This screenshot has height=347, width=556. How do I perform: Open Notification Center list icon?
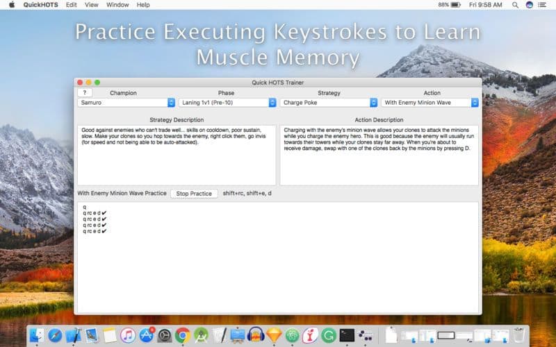[x=542, y=5]
